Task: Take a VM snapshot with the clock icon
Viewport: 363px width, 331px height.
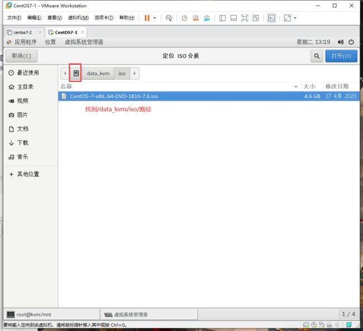Action: [184, 18]
